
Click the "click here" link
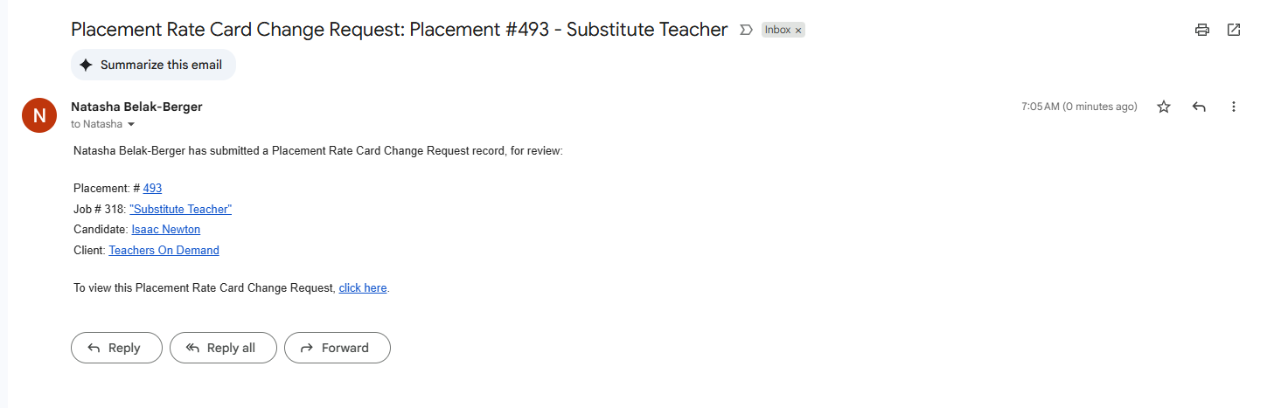click(362, 287)
